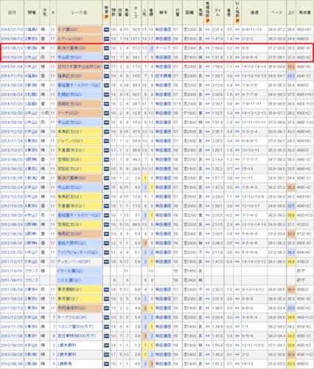Play race video for 2014/03/30 マーチS row
The image size is (314, 369).
coord(106,113)
